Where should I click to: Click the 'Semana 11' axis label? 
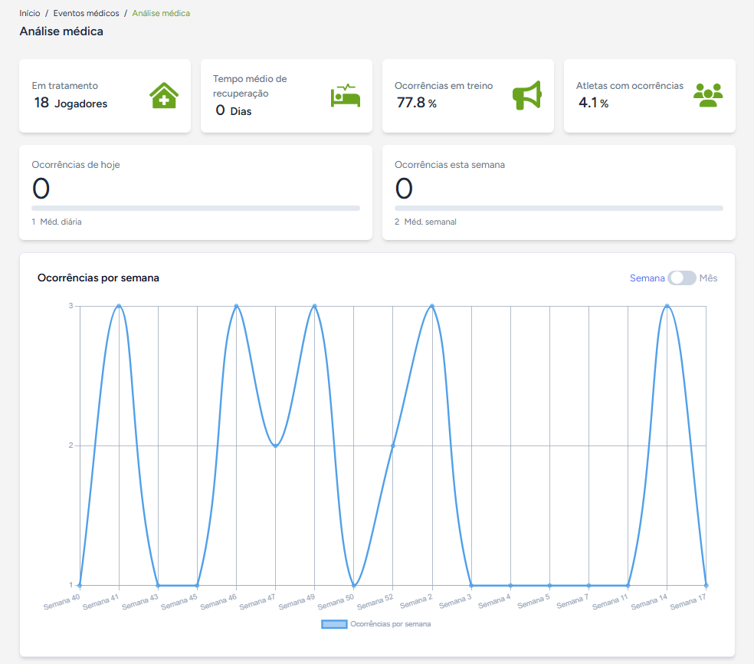[610, 602]
